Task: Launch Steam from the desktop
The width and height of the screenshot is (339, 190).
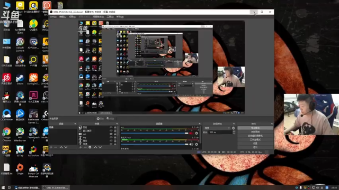Action: (20, 79)
